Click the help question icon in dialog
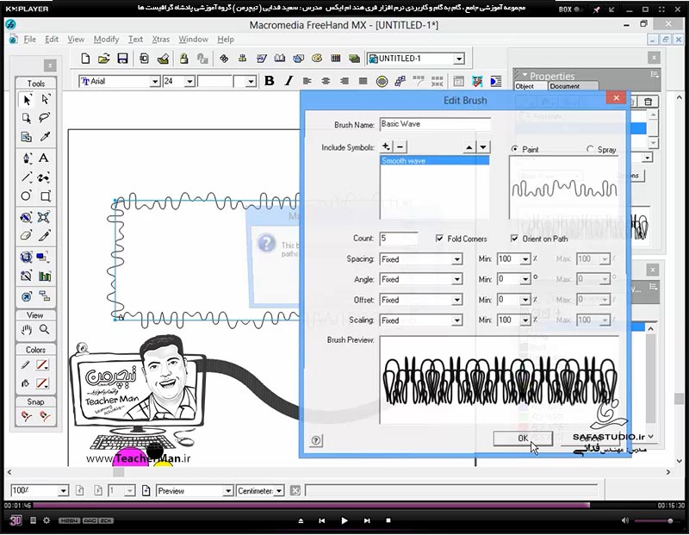The width and height of the screenshot is (689, 535). tap(316, 440)
